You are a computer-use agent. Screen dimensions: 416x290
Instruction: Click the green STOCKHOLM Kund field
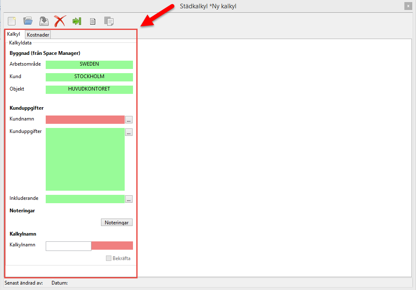point(89,77)
